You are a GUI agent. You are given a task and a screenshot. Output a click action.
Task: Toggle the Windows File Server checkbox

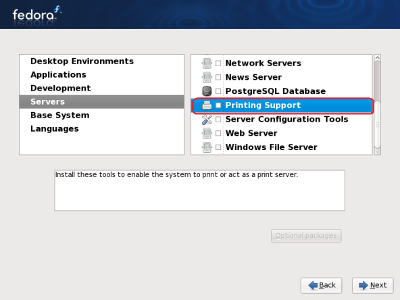point(218,147)
